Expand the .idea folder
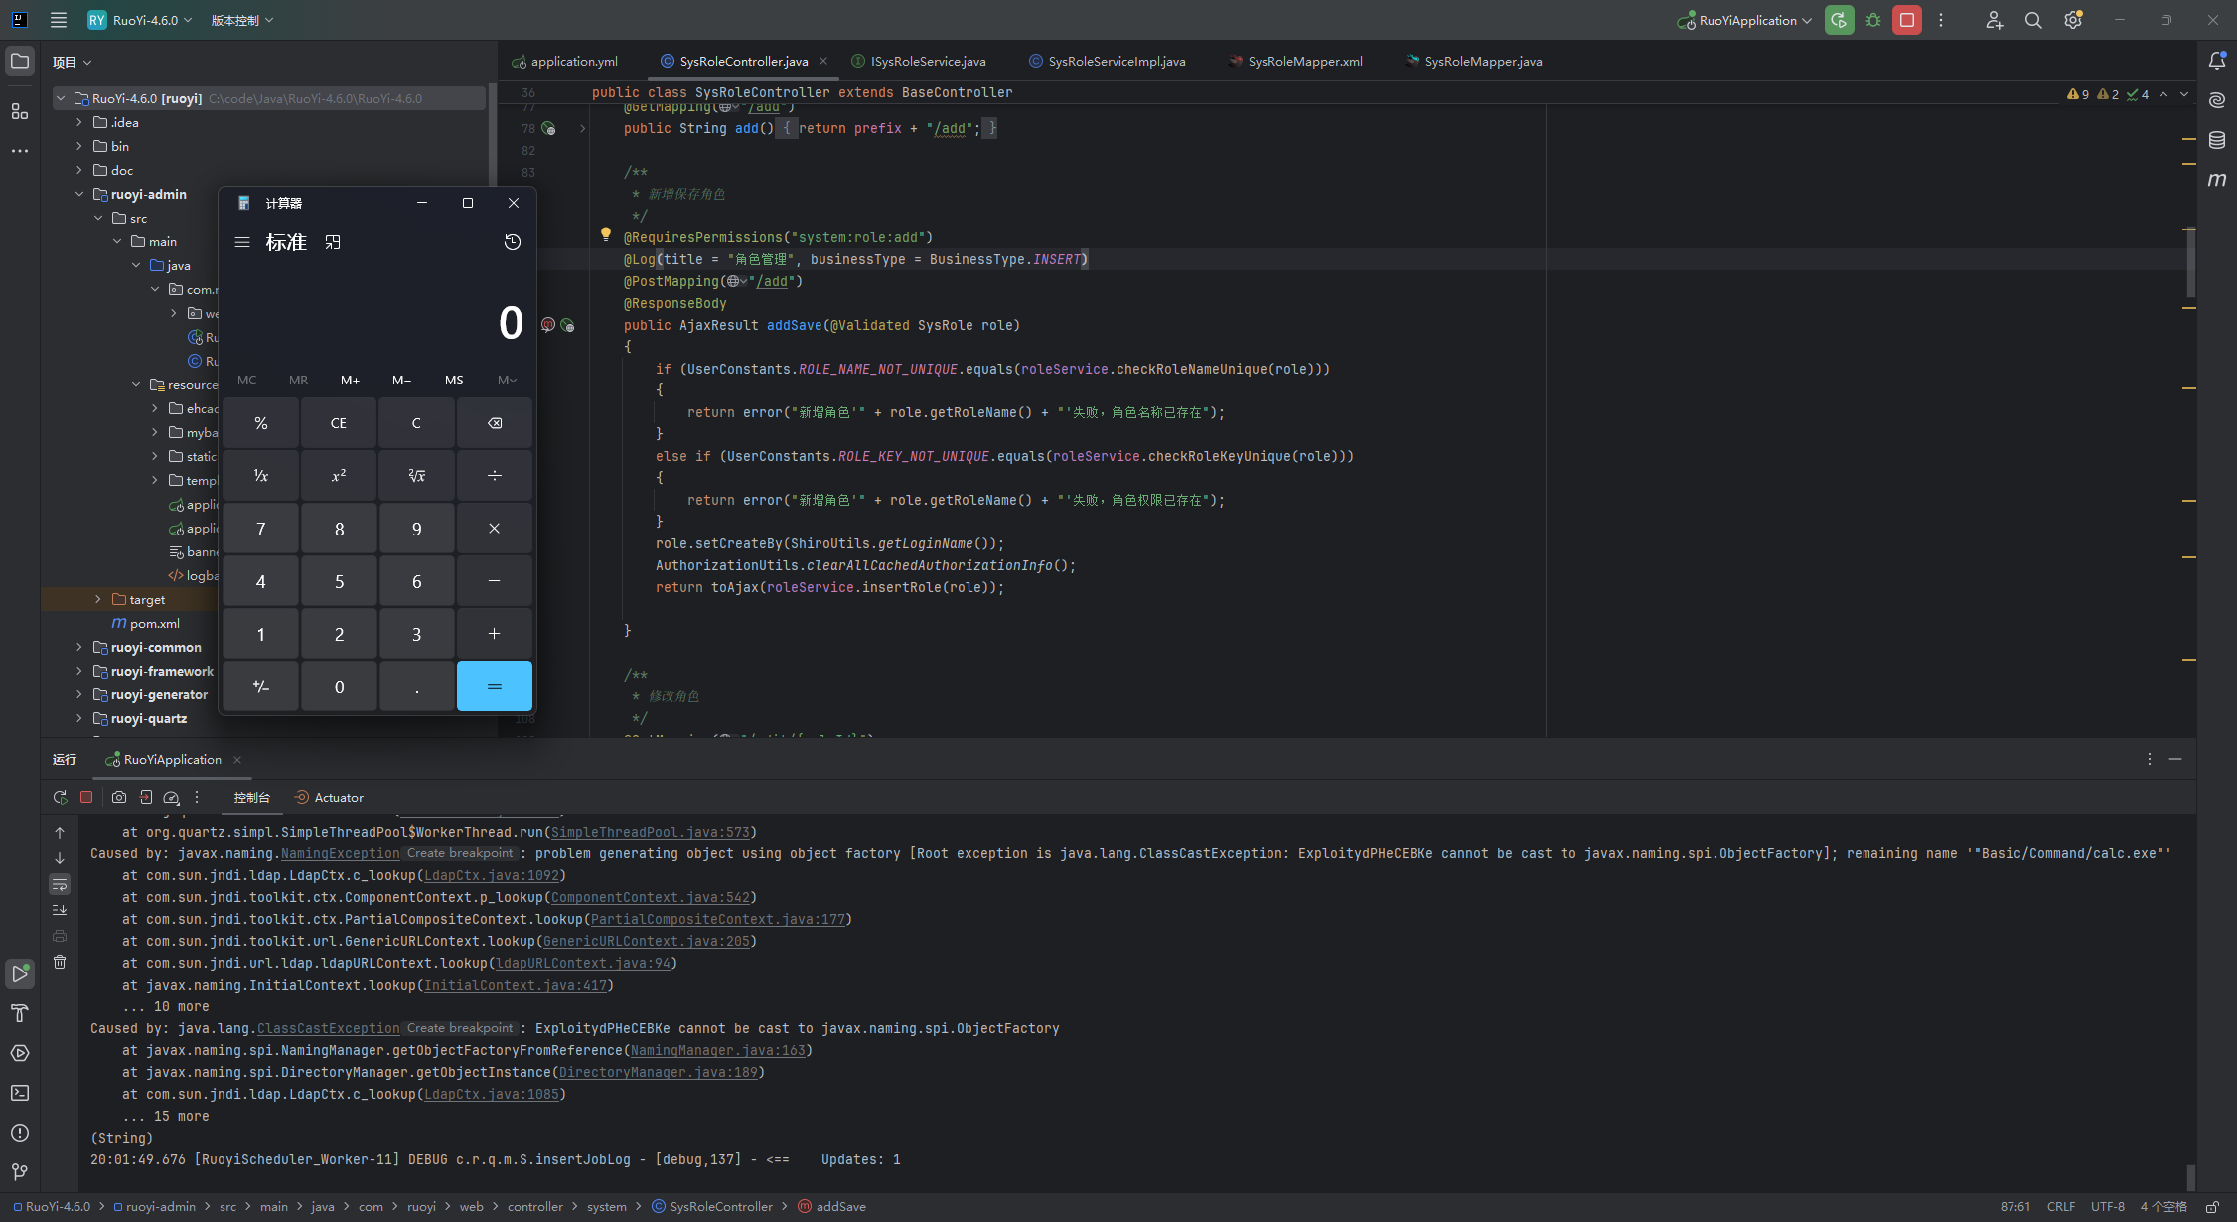Screen dimensions: 2237x1222 [79, 122]
